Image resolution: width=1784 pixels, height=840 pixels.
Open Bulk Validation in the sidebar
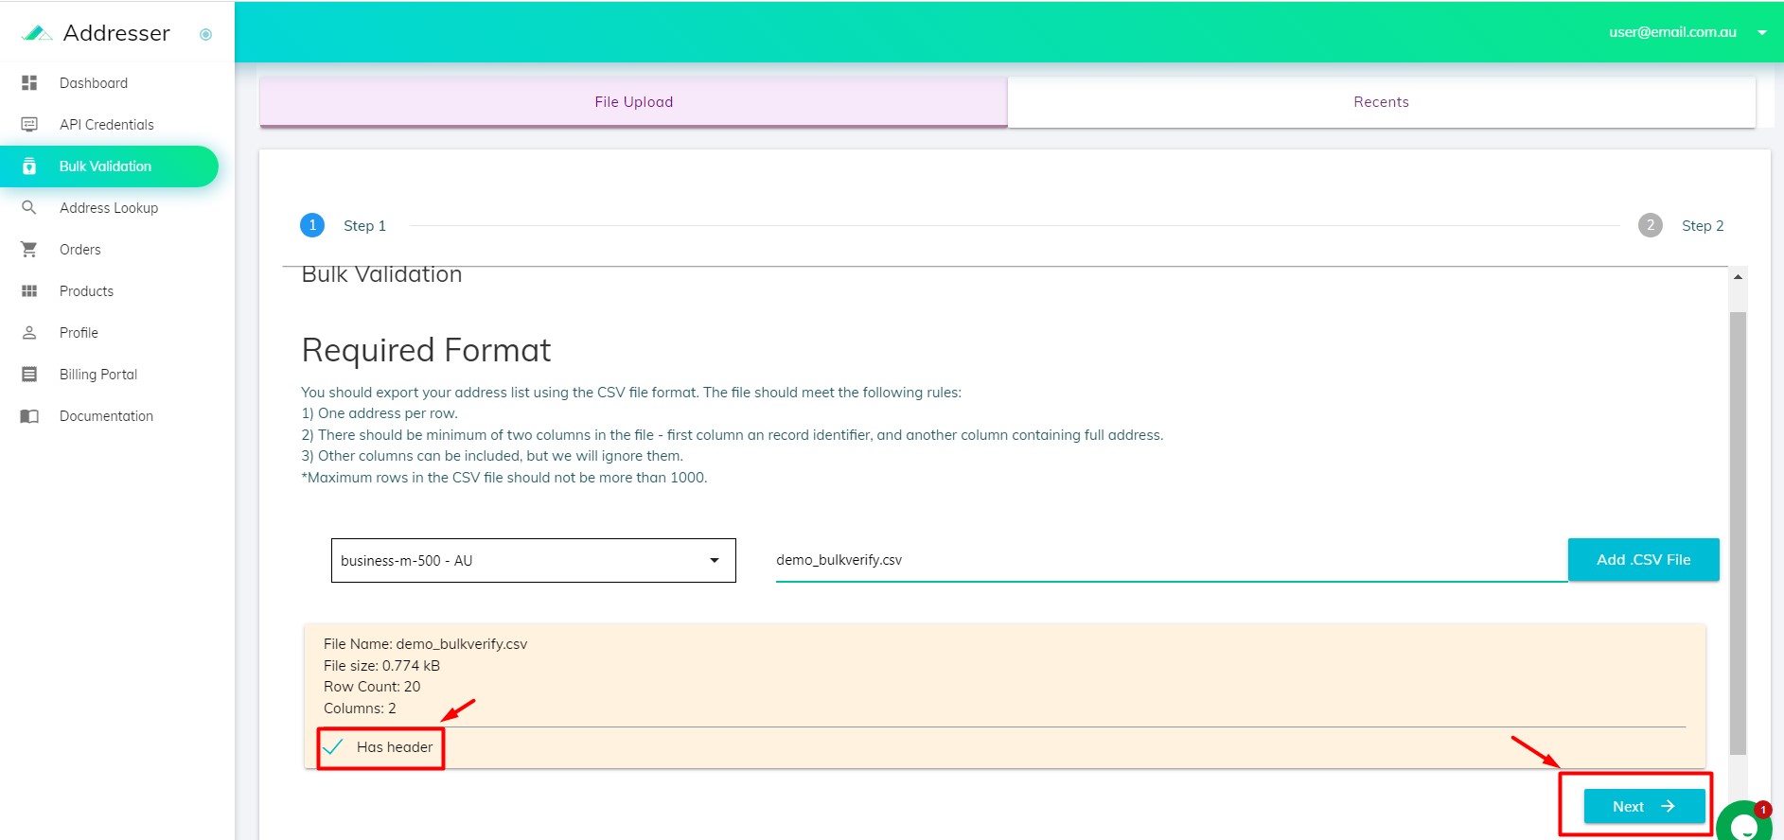click(x=105, y=166)
